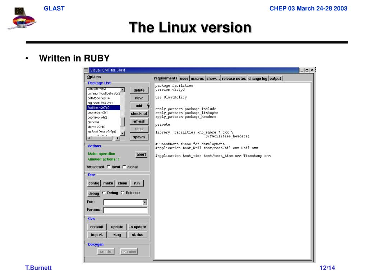Select facilities v2r7p0 package
The height and width of the screenshot is (276, 368).
pos(103,108)
